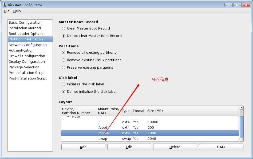Select the /home partition row
The height and width of the screenshot is (159, 253).
coord(150,133)
